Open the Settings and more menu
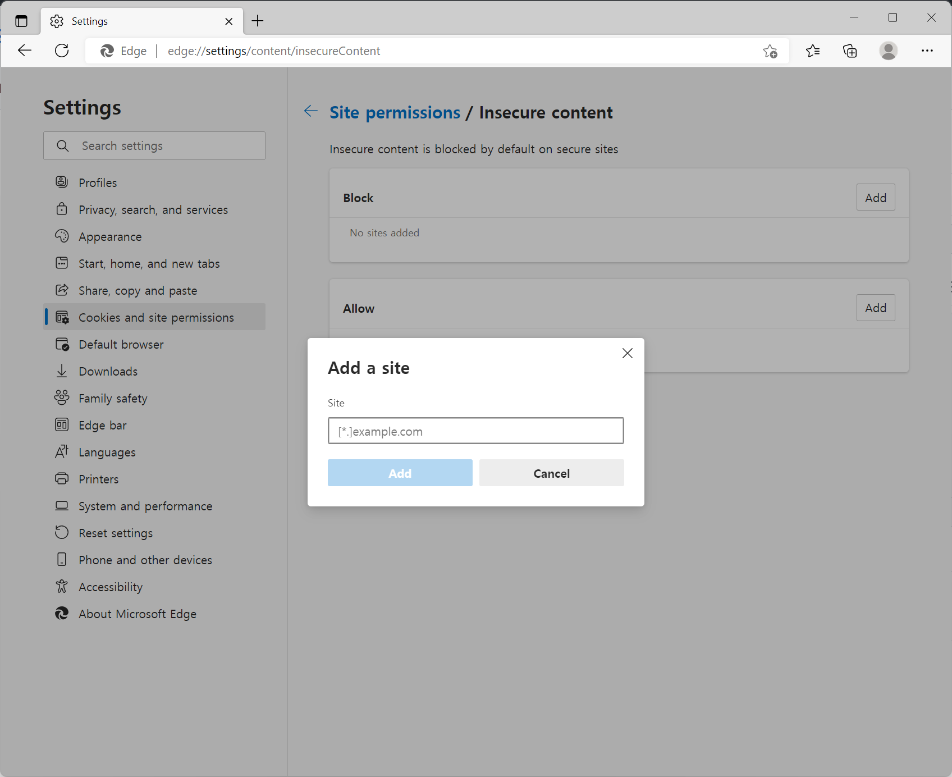The image size is (952, 777). coord(927,51)
